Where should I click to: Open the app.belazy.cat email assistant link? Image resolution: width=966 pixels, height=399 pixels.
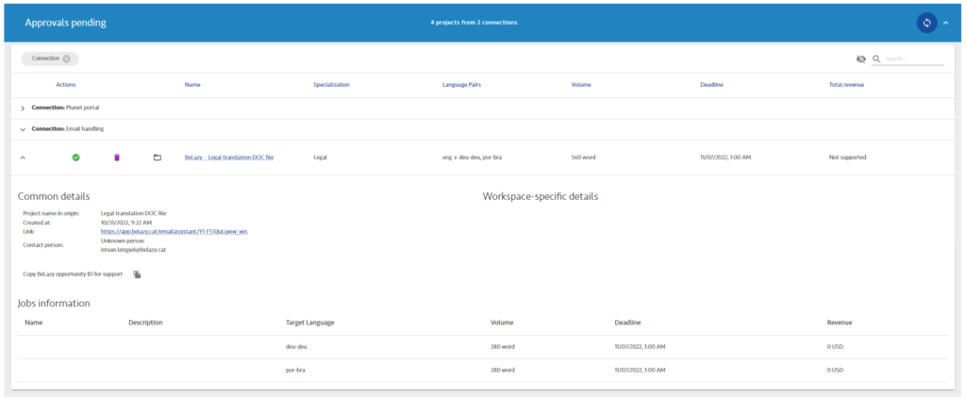(174, 231)
